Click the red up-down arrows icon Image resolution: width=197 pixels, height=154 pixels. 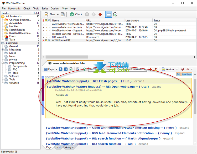[x=183, y=69]
